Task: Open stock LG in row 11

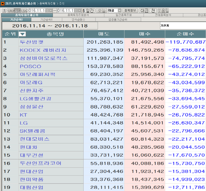Action: (24, 123)
